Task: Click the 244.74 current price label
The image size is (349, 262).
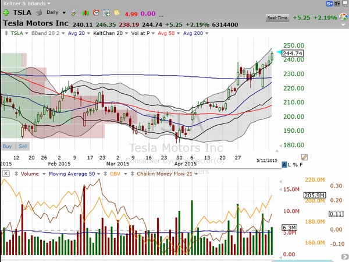Action: [x=293, y=54]
